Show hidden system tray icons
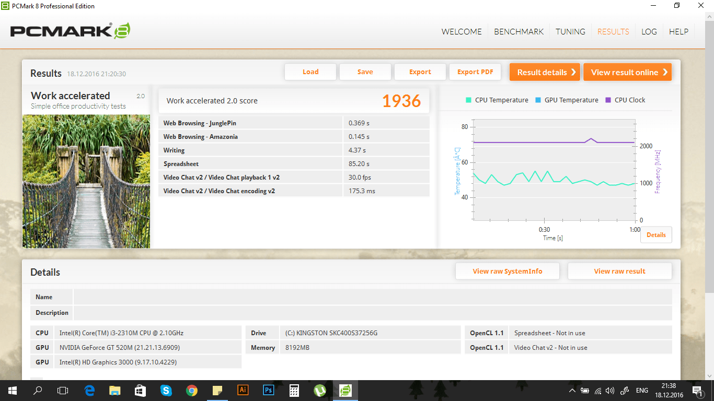 coord(571,391)
